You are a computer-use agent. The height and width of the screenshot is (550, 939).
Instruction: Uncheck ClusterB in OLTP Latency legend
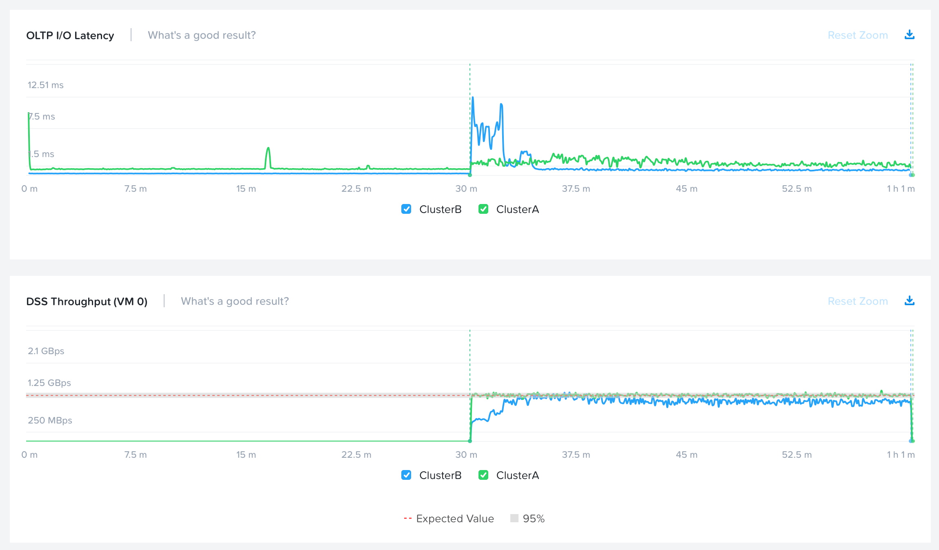[x=406, y=209]
